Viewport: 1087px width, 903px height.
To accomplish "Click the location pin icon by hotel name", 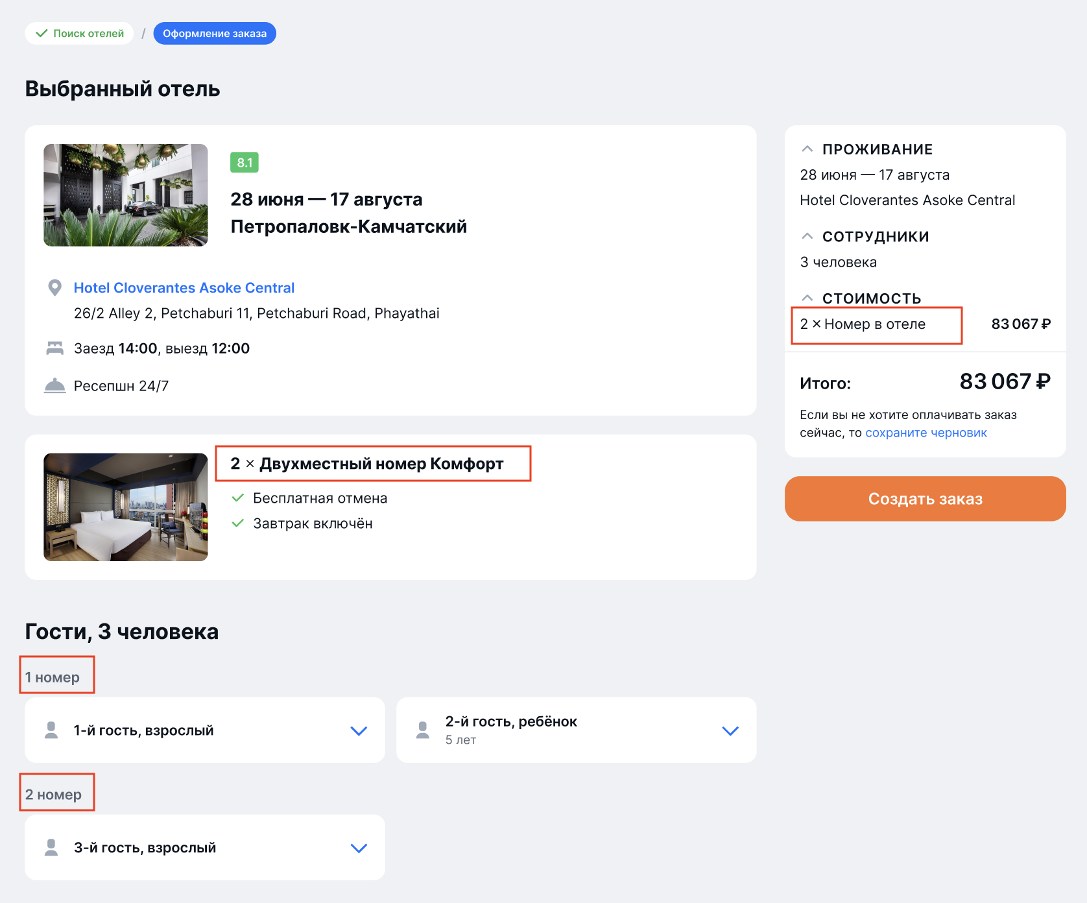I will 55,287.
